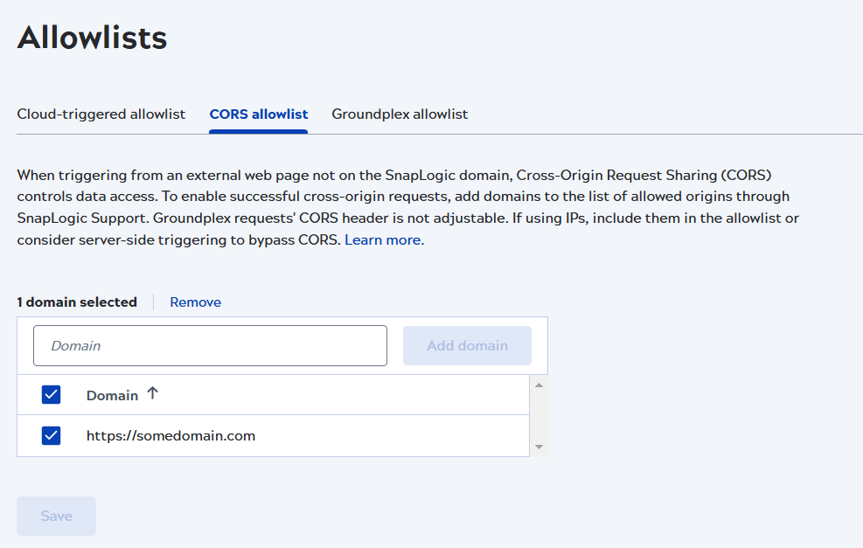The height and width of the screenshot is (548, 863).
Task: Click the Allowlists page heading
Action: 92,38
